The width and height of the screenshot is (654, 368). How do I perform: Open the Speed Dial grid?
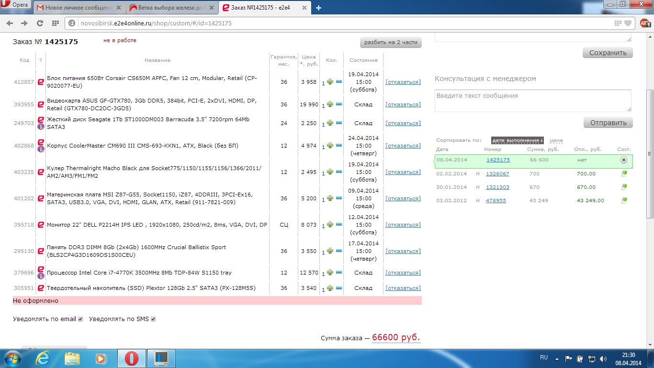[x=55, y=23]
